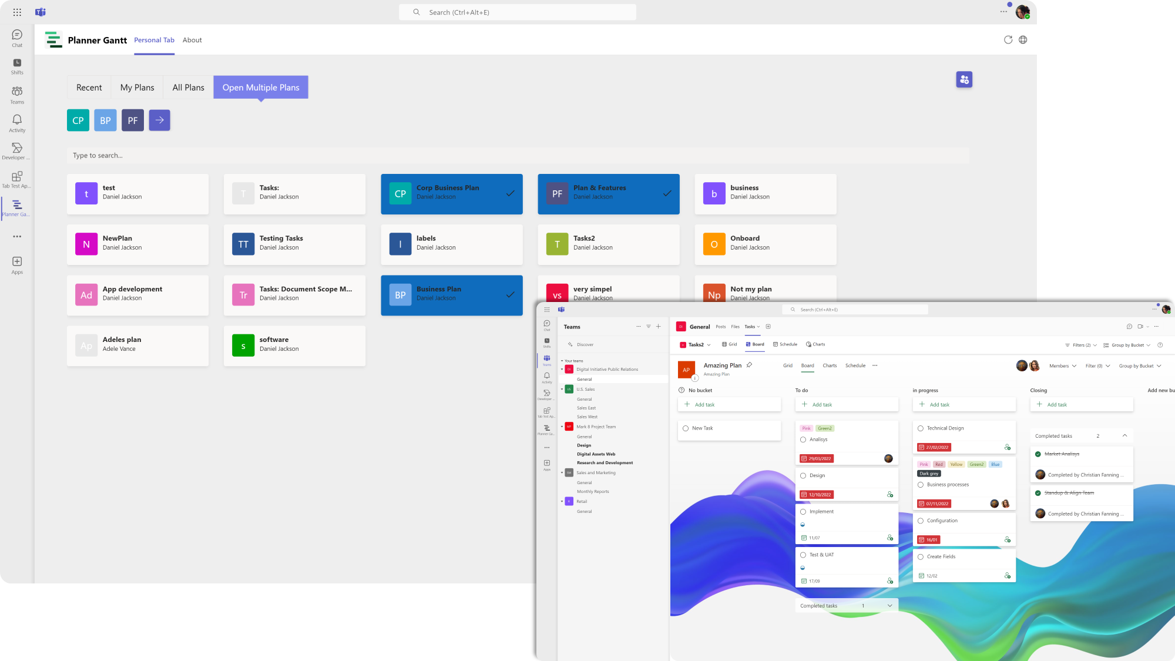Click the arrow button to open selected plans
The height and width of the screenshot is (661, 1175).
[x=159, y=120]
